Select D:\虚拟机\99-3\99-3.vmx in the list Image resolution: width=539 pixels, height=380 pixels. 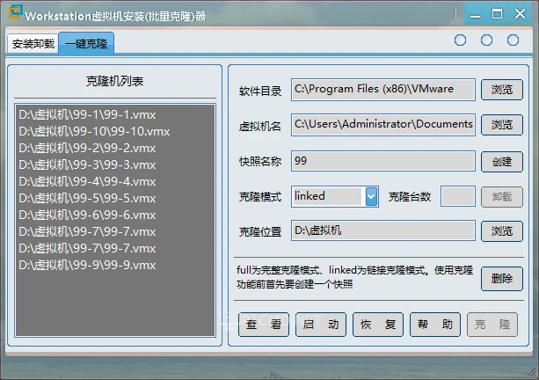click(x=115, y=164)
